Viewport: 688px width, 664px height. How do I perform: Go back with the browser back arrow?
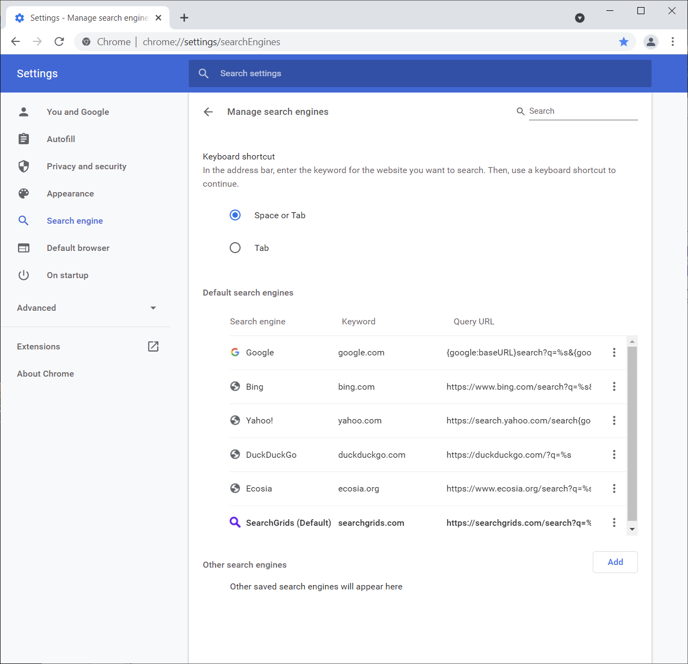(x=16, y=41)
